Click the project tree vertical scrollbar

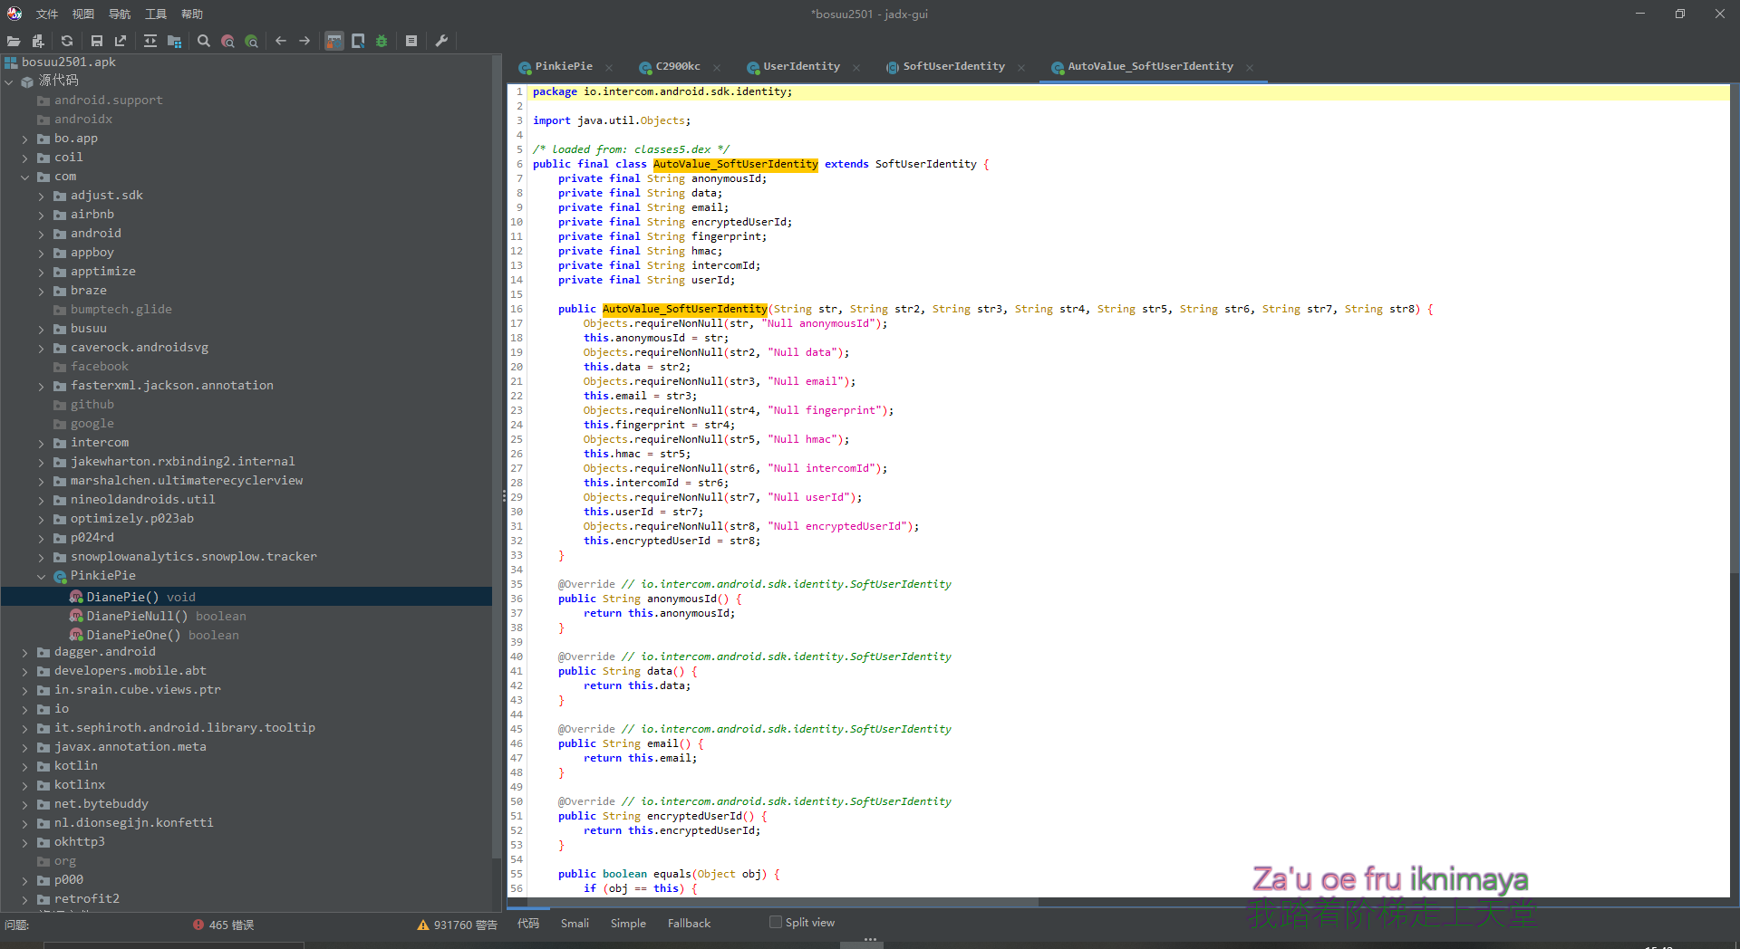496,457
